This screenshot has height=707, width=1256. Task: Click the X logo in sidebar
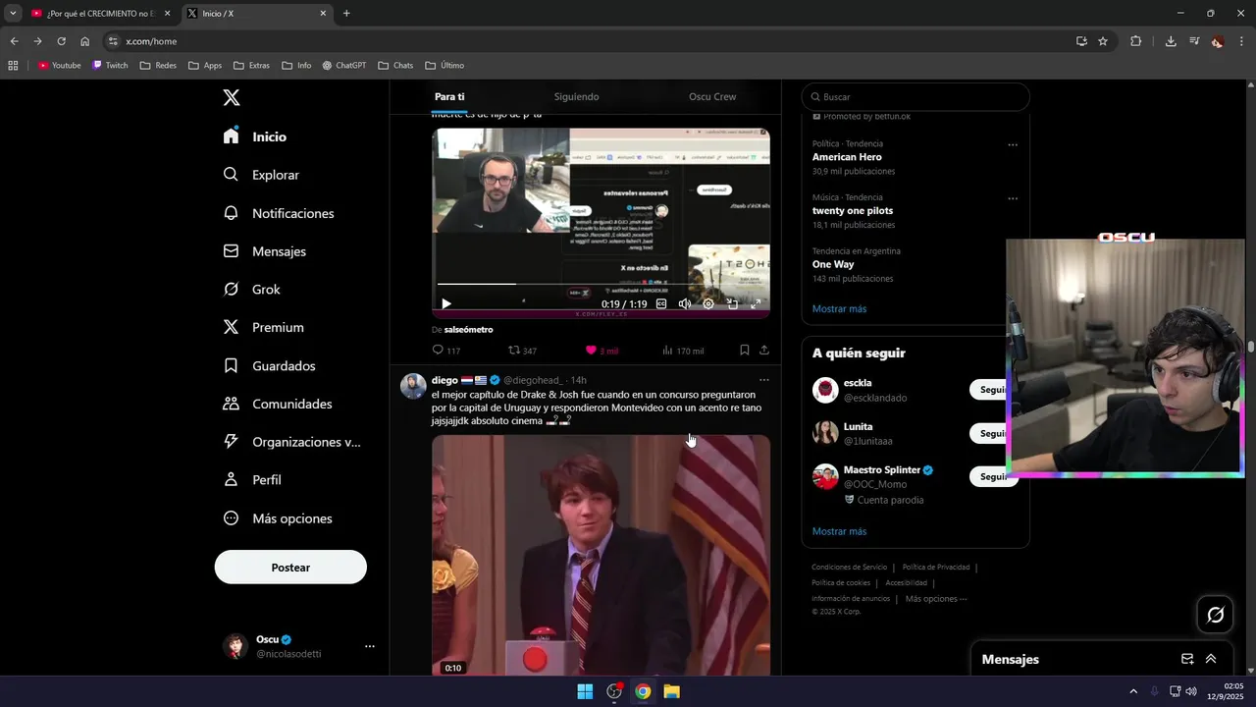click(x=232, y=97)
